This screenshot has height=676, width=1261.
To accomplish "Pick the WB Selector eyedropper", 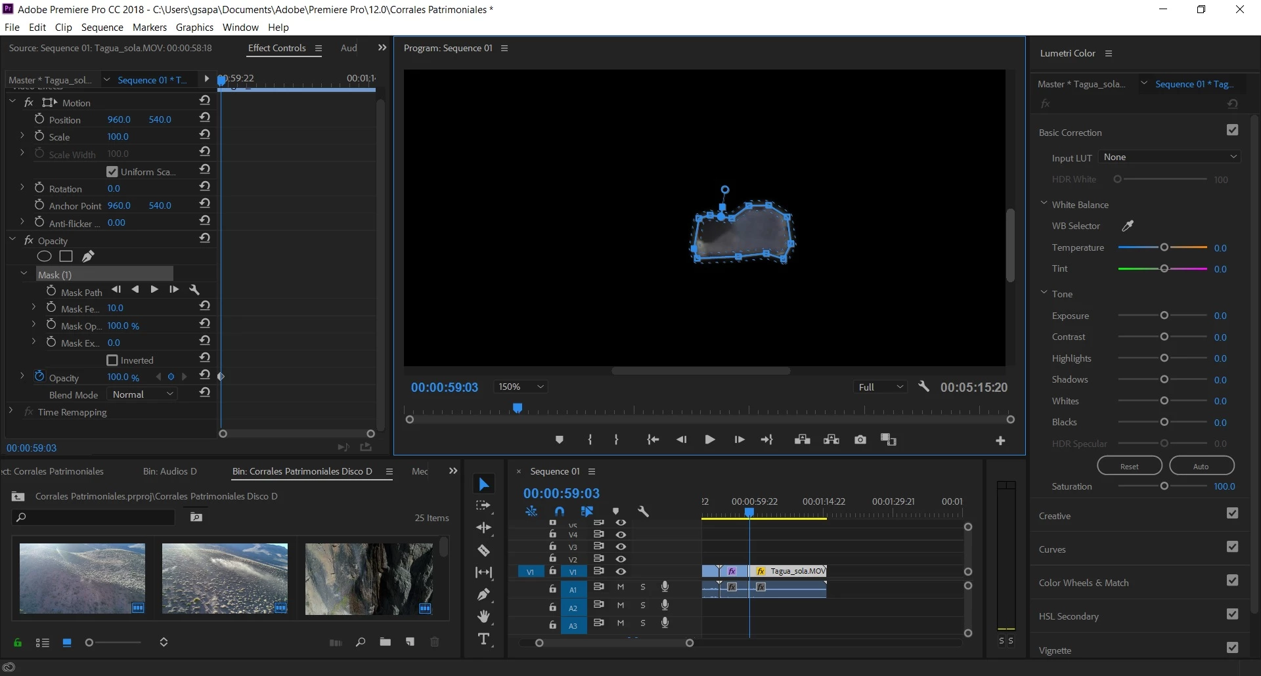I will [x=1127, y=226].
